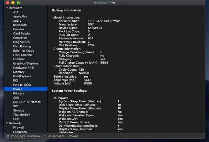Image resolution: width=209 pixels, height=142 pixels.
Task: Click the computer icon in the path bar
Action: [x=8, y=136]
